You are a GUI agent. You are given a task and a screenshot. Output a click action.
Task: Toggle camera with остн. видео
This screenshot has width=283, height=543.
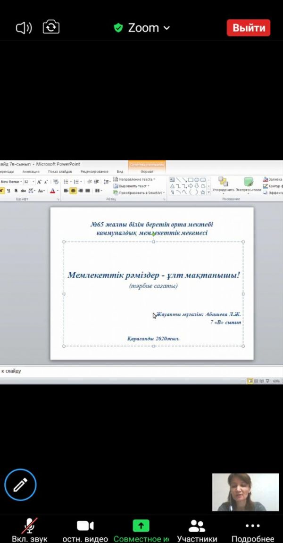click(85, 530)
